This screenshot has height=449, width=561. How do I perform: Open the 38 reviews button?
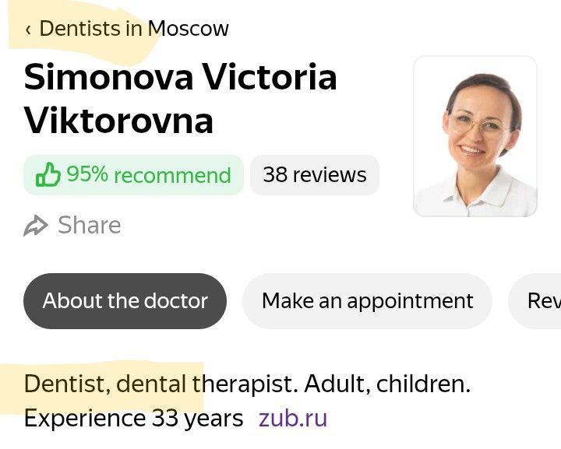(x=314, y=174)
